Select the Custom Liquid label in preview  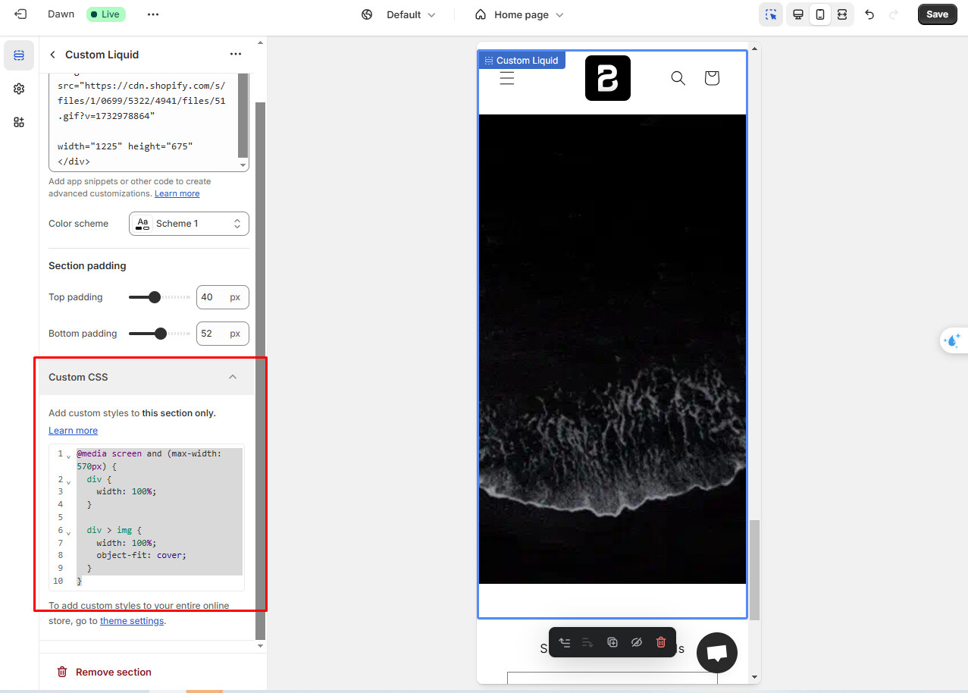click(522, 61)
